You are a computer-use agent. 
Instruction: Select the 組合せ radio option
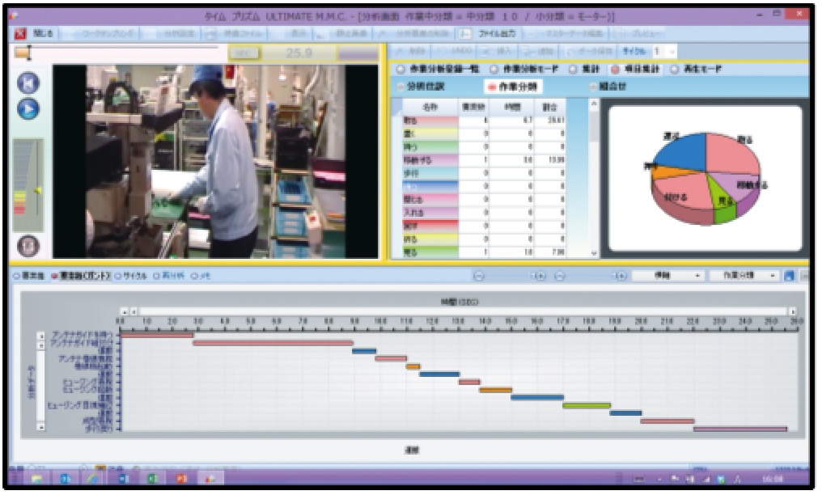pos(593,87)
